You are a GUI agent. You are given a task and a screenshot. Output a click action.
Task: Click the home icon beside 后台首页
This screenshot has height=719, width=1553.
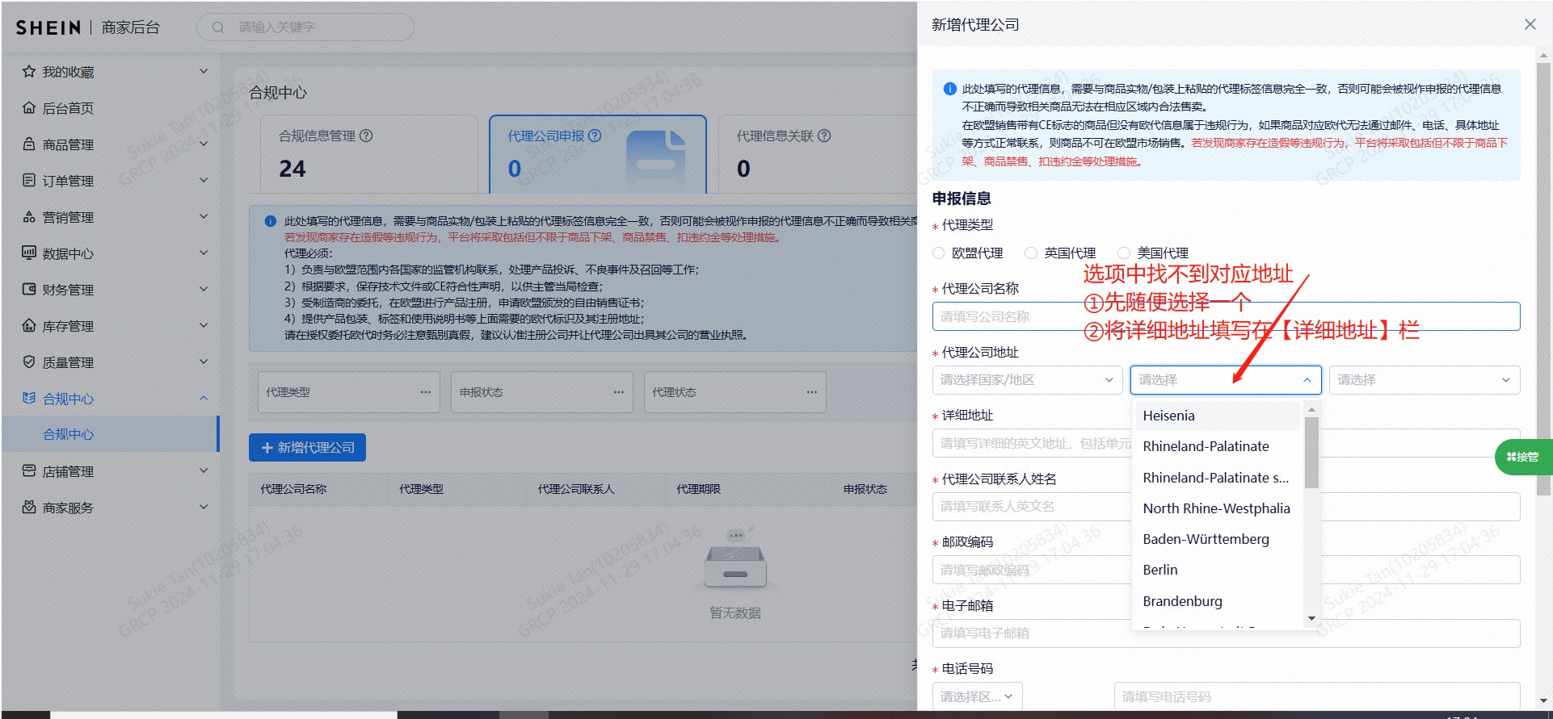tap(29, 108)
